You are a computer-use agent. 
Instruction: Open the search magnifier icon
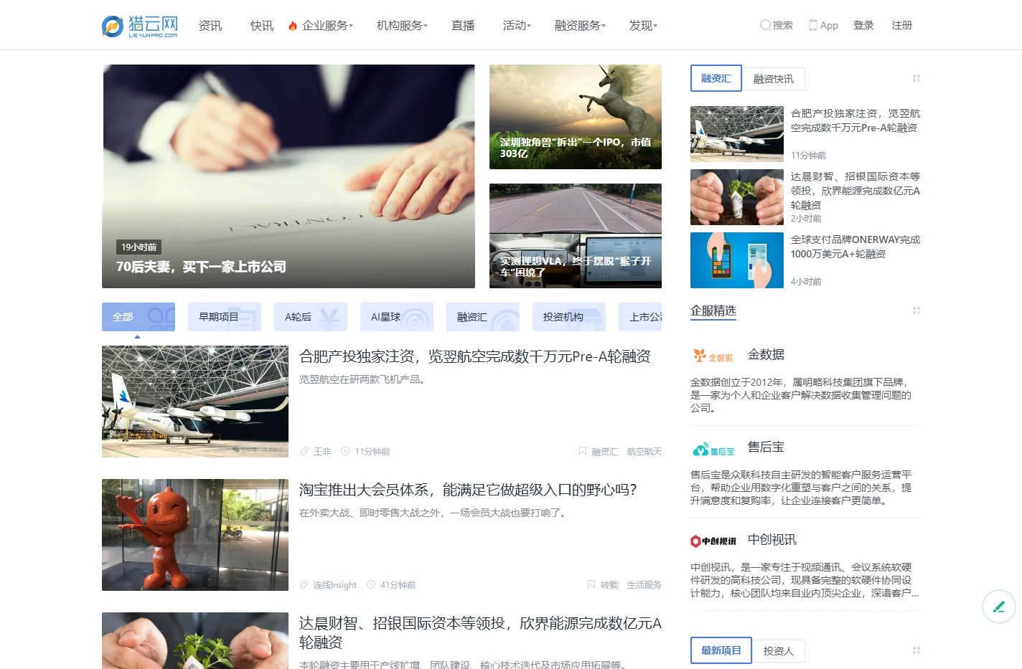coord(765,25)
